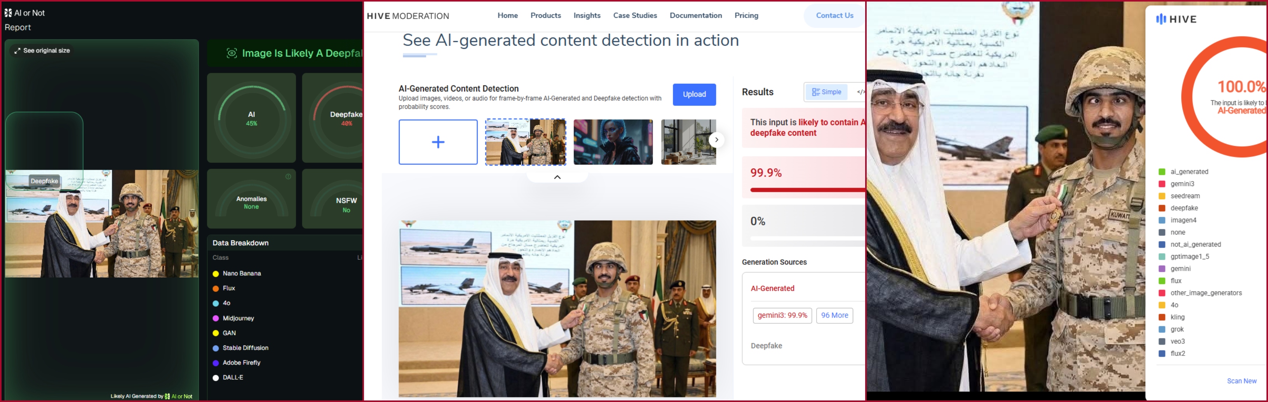Image resolution: width=1268 pixels, height=402 pixels.
Task: Switch to the code view icon
Action: click(860, 92)
